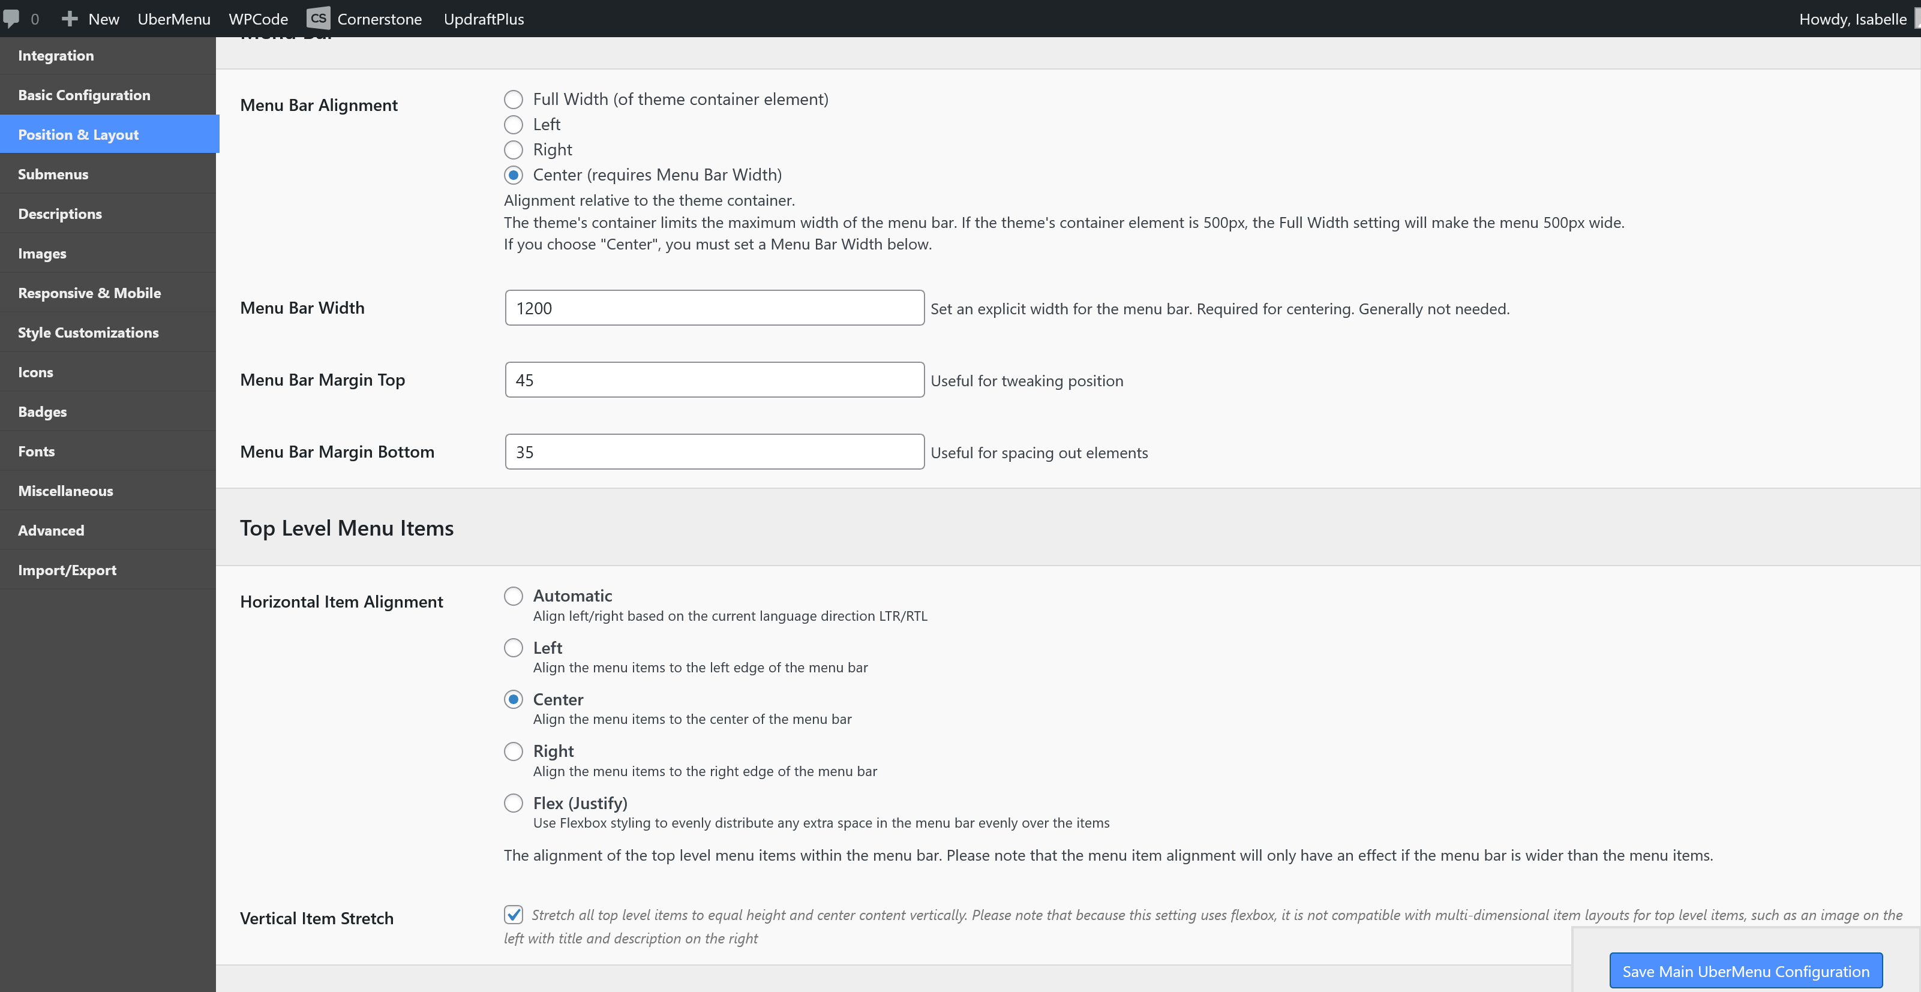Switch to the Submenus tab
1921x992 pixels.
(x=108, y=174)
